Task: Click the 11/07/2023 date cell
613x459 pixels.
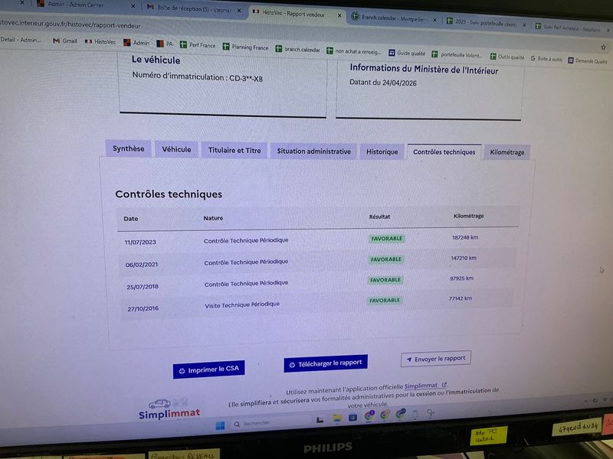Action: 140,242
